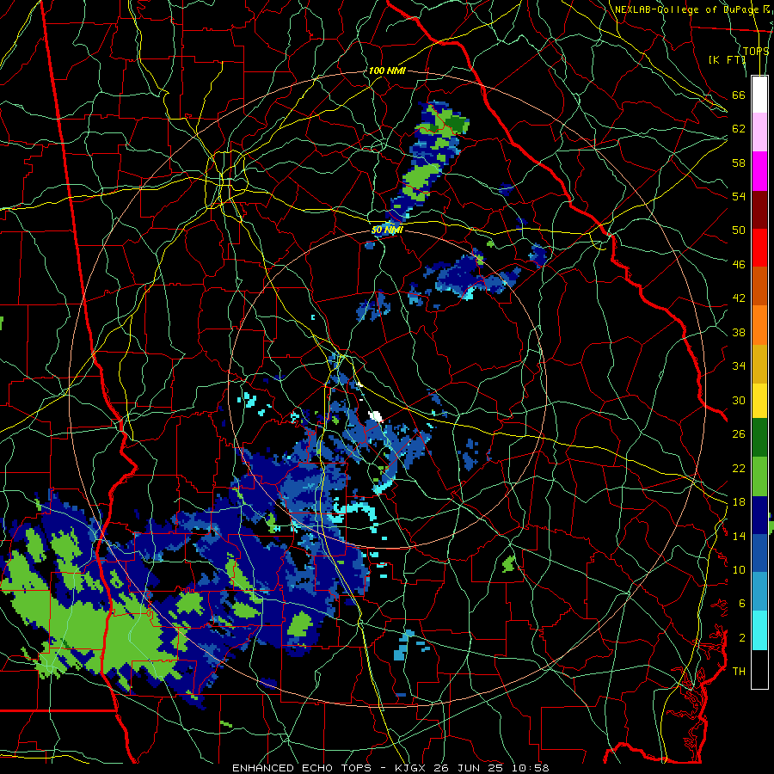Image resolution: width=774 pixels, height=774 pixels.
Task: Click the magenta legend swatch
Action: tap(759, 171)
